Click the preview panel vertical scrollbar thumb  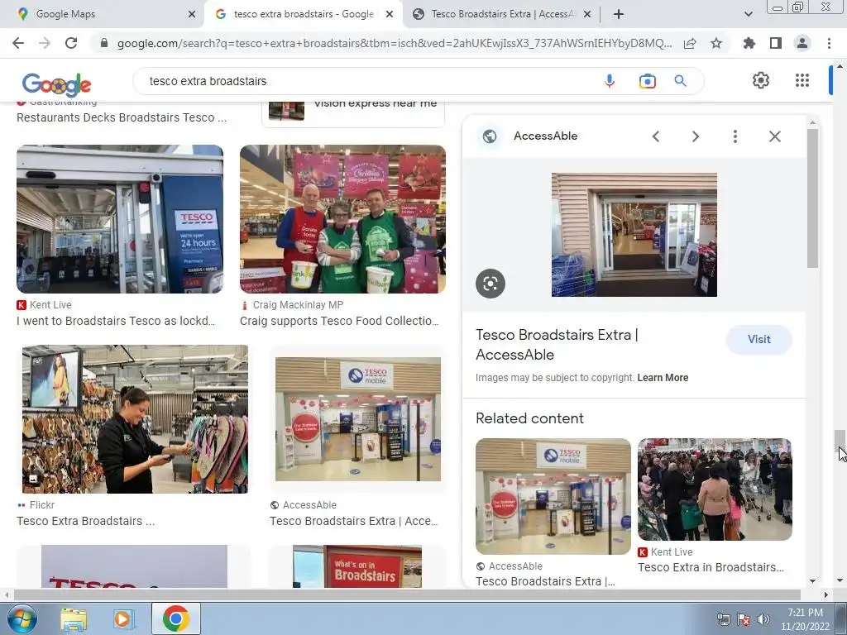pyautogui.click(x=812, y=198)
